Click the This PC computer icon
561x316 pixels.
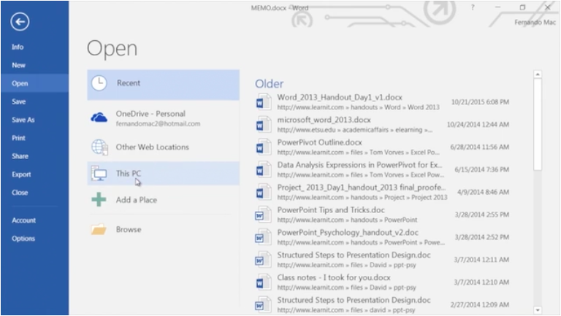99,174
